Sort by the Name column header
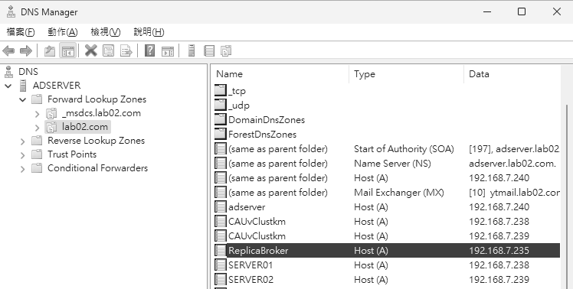Image resolution: width=573 pixels, height=289 pixels. 280,74
